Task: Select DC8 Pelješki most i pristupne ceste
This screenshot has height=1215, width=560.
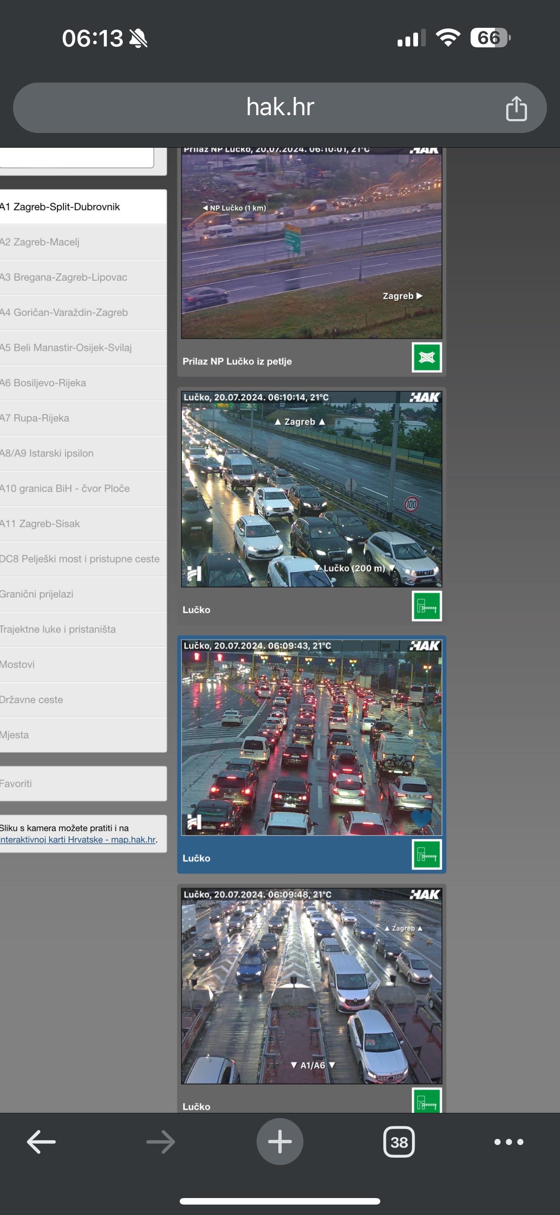Action: pyautogui.click(x=80, y=559)
